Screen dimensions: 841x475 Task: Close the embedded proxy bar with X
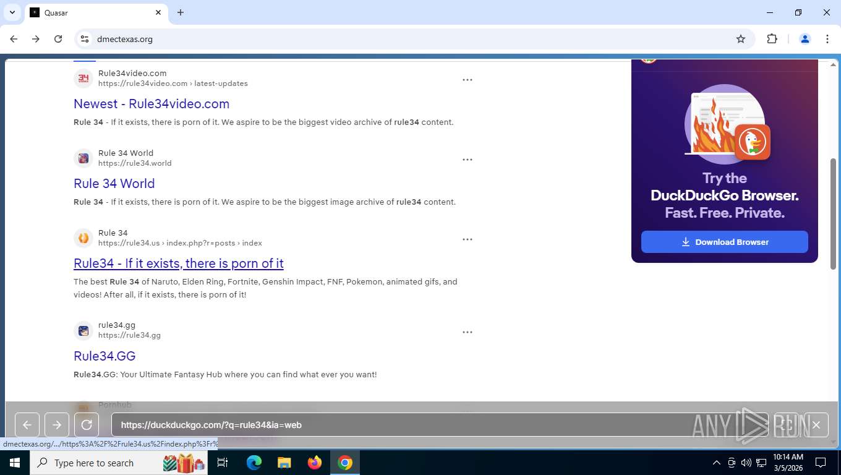[816, 425]
